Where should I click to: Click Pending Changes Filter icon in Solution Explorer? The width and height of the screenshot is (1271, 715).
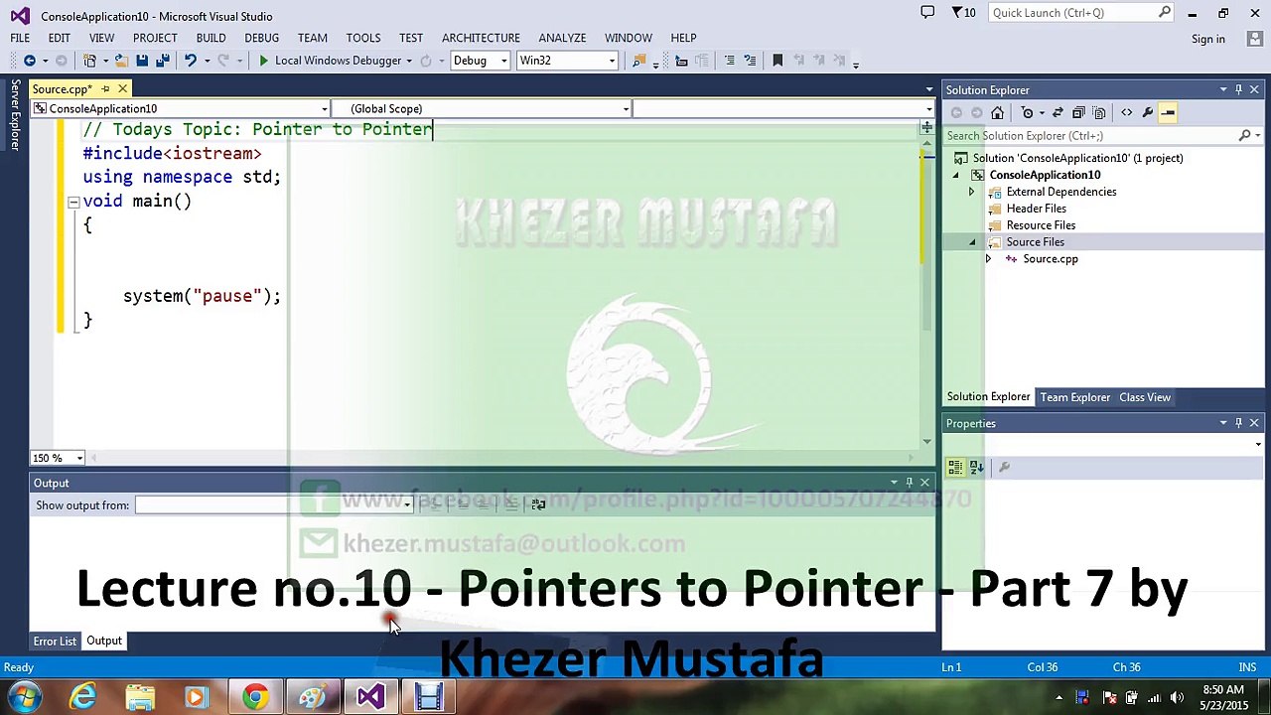tap(1028, 112)
